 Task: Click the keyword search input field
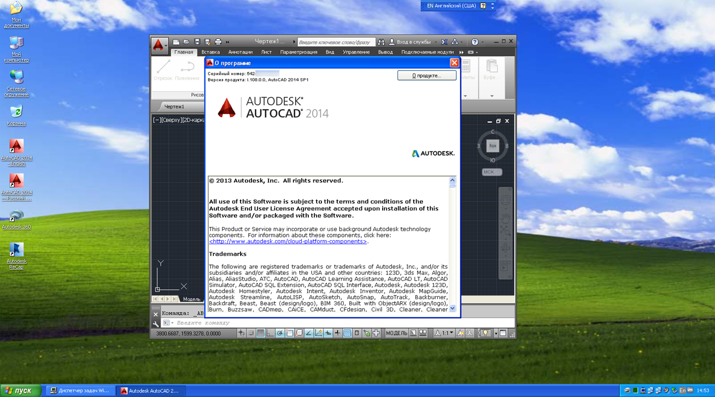(336, 42)
